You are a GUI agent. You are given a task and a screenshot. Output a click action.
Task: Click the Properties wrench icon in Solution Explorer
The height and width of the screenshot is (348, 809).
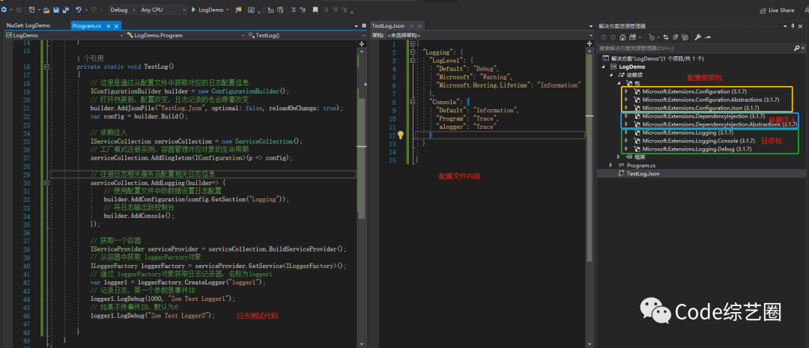(699, 37)
